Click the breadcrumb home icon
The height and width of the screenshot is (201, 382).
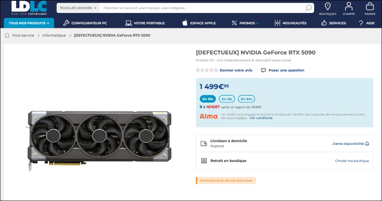click(x=7, y=35)
